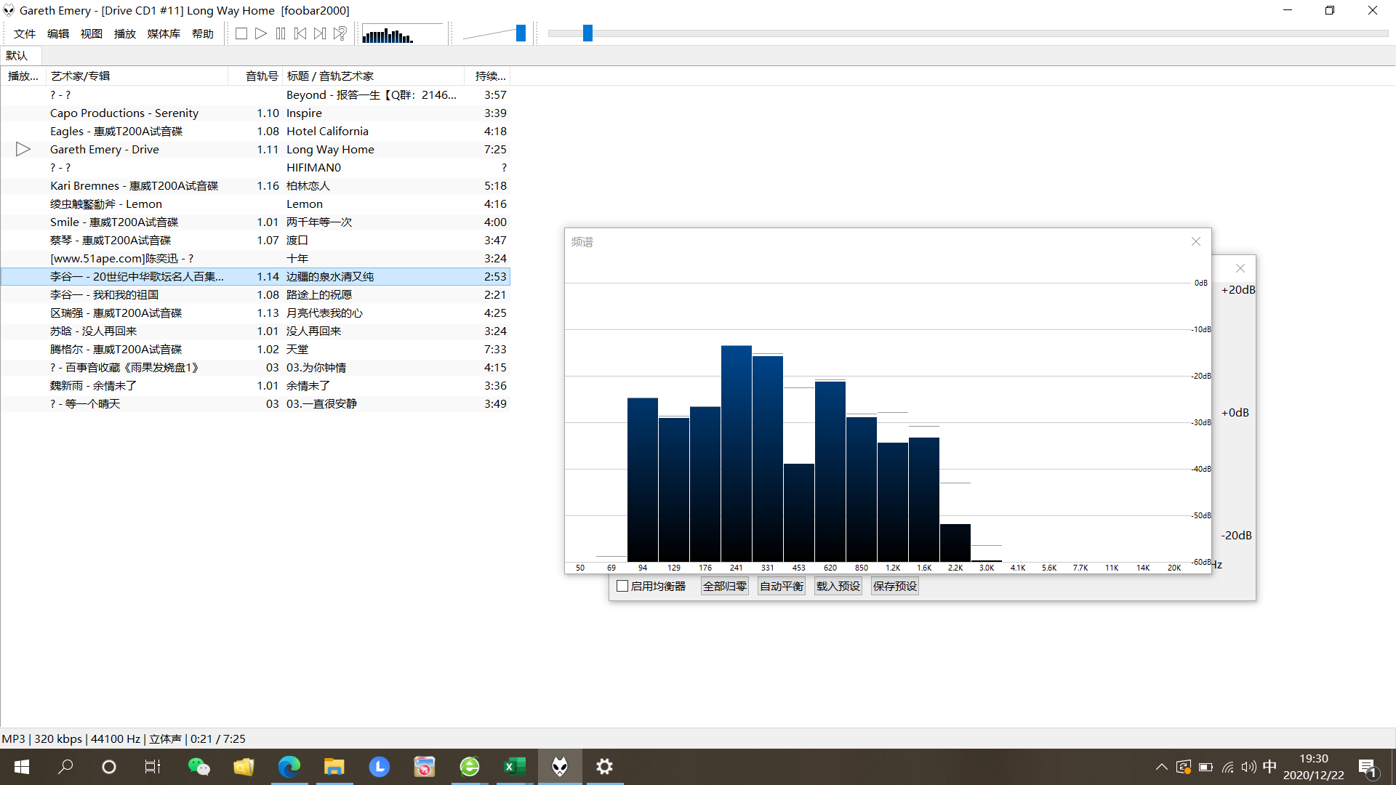Skip to the previous track
The width and height of the screenshot is (1396, 785).
pos(300,33)
